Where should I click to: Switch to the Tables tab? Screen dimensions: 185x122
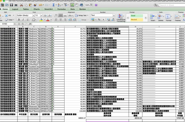[26, 9]
